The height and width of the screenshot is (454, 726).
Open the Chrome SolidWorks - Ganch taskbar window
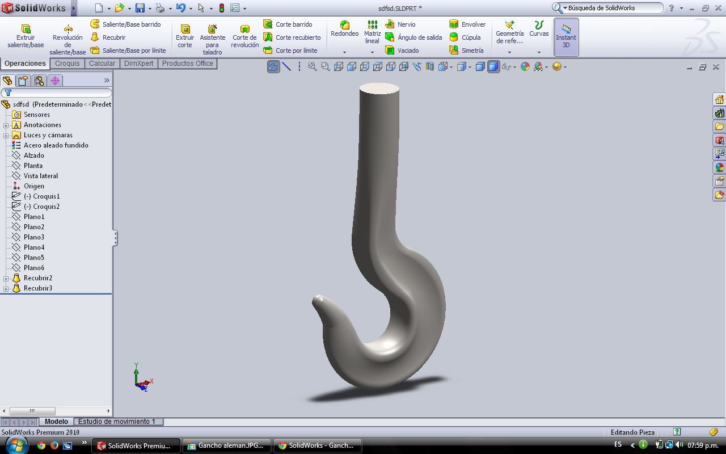click(x=318, y=445)
